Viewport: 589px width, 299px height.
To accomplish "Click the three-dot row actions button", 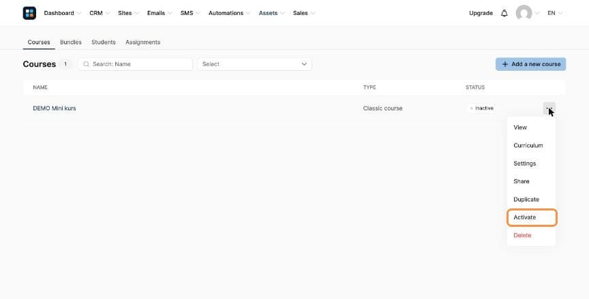I will click(549, 108).
